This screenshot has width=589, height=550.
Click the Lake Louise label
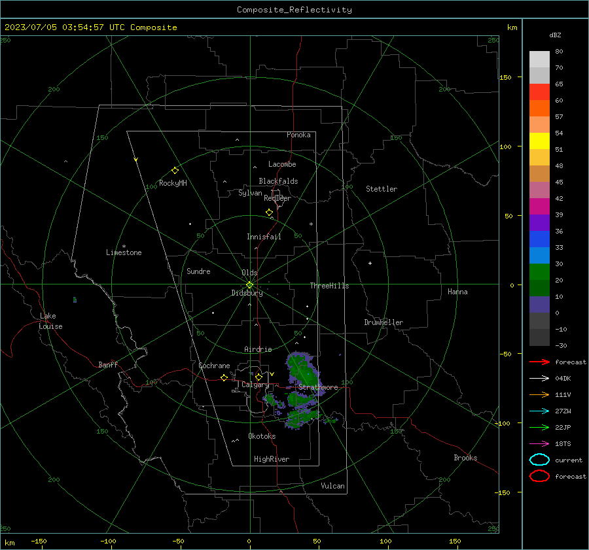[50, 321]
